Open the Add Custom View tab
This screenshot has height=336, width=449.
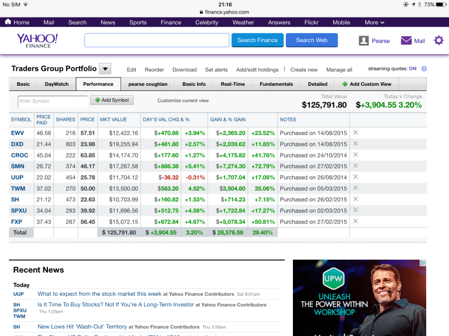pyautogui.click(x=367, y=84)
